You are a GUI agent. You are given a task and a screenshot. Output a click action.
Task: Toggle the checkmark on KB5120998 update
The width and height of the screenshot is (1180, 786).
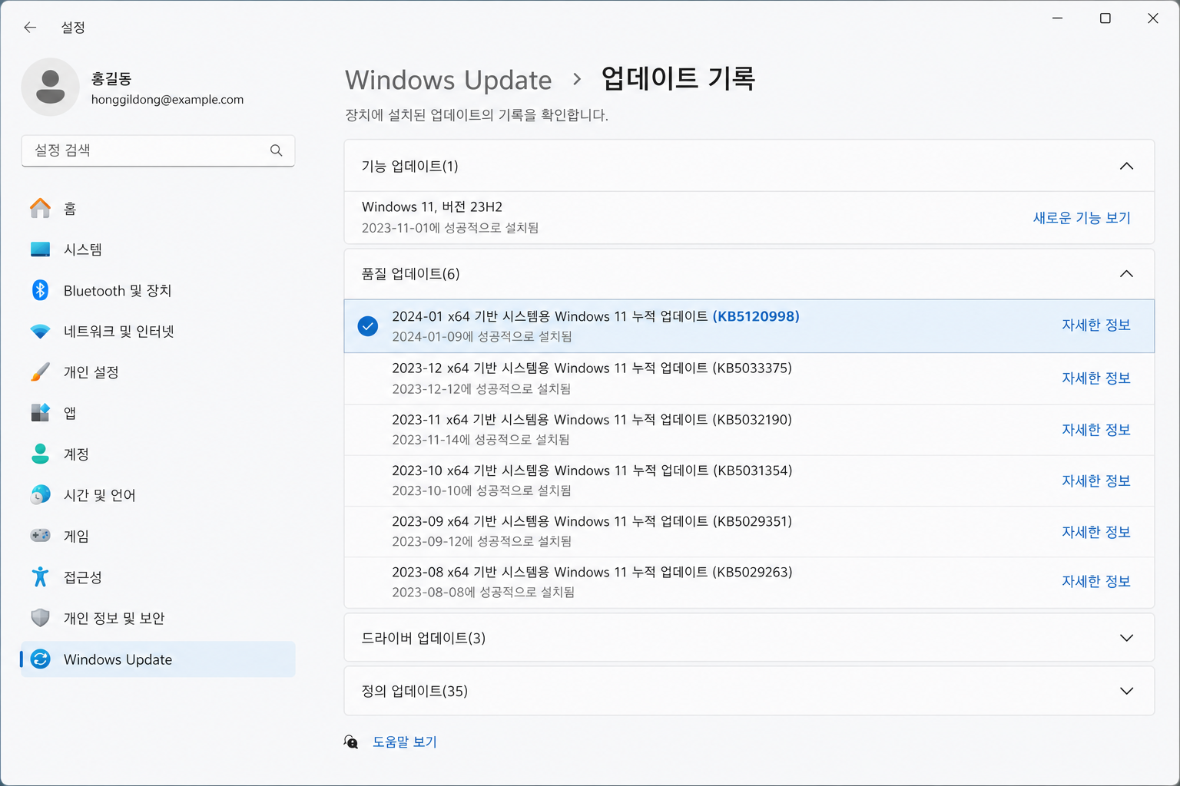[x=368, y=326]
